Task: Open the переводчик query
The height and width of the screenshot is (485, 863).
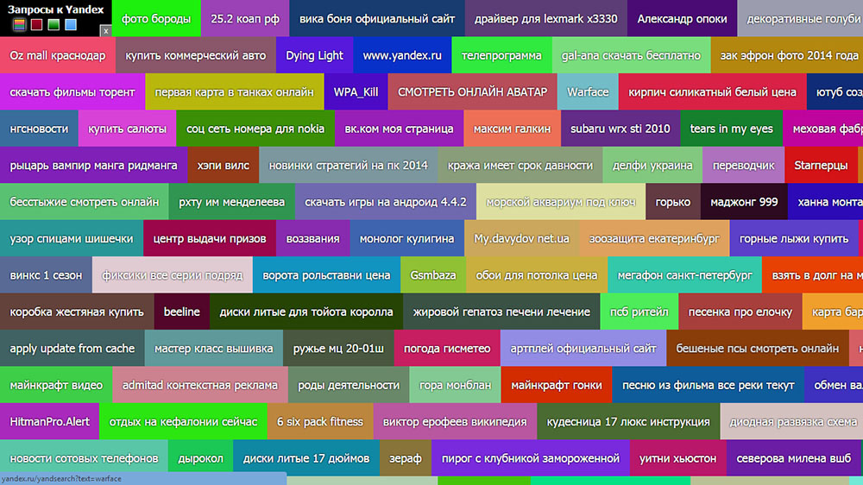Action: click(x=744, y=165)
